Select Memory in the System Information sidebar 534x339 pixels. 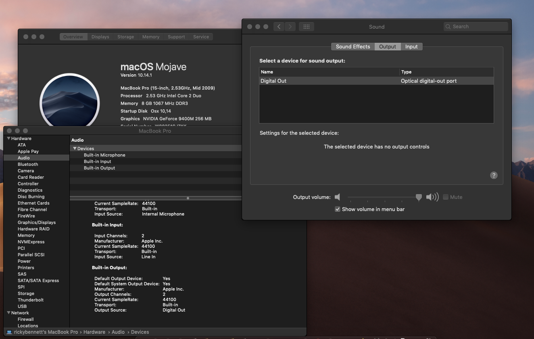(26, 235)
